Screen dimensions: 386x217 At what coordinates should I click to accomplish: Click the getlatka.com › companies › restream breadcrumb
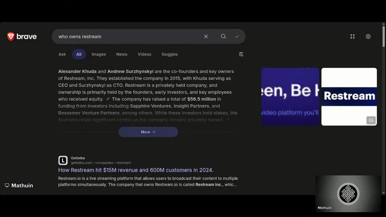pos(101,163)
